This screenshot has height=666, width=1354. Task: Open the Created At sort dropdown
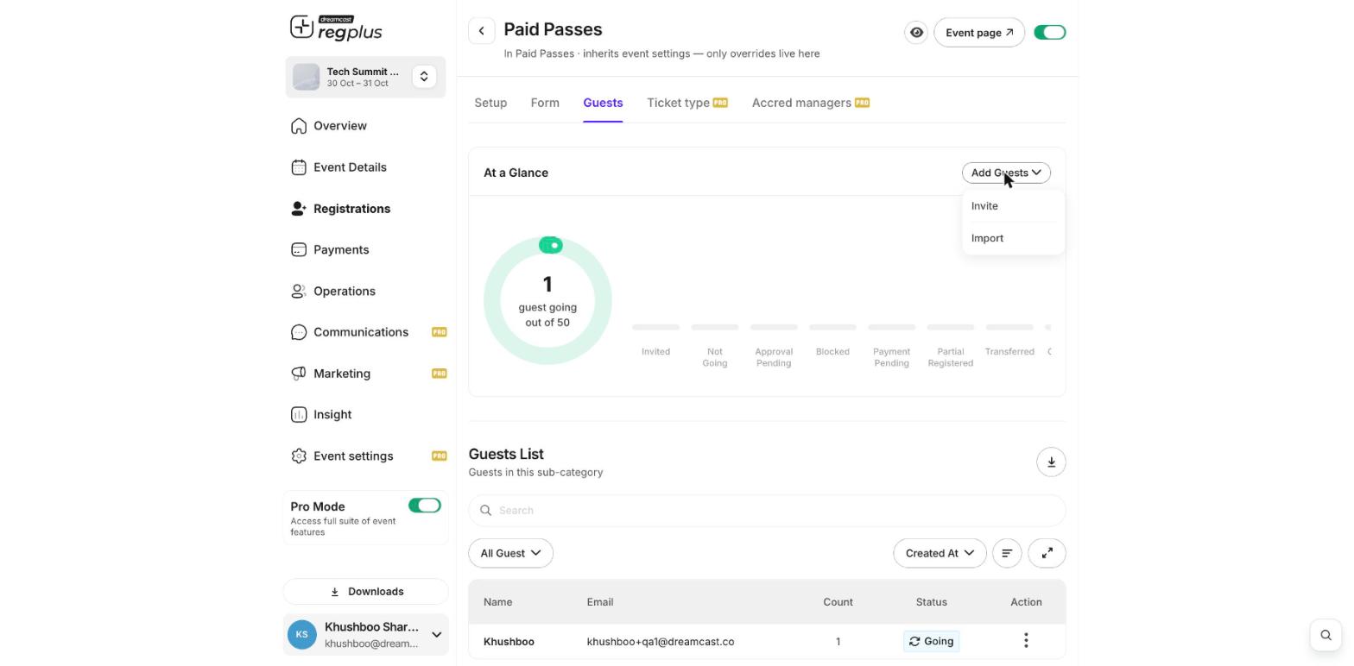pyautogui.click(x=940, y=553)
